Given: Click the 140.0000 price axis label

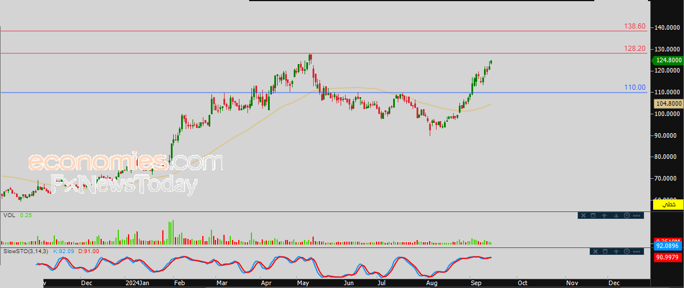Looking at the screenshot, I should [667, 27].
